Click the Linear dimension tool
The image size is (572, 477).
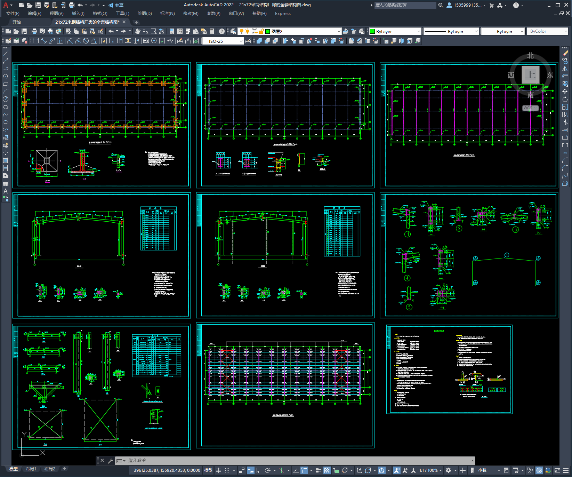(35, 41)
